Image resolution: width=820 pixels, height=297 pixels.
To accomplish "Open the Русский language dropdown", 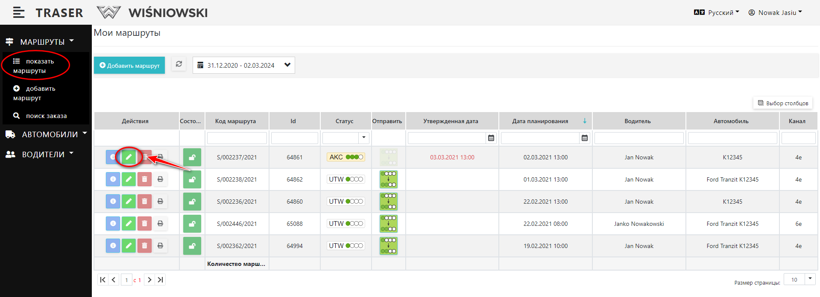I will tap(717, 13).
